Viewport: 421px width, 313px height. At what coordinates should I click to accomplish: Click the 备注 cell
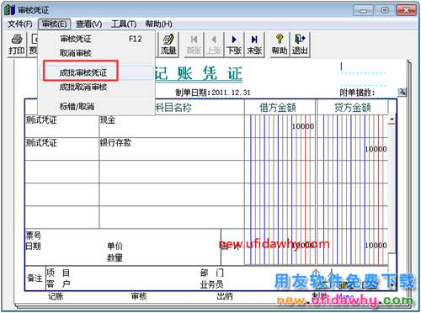35,278
